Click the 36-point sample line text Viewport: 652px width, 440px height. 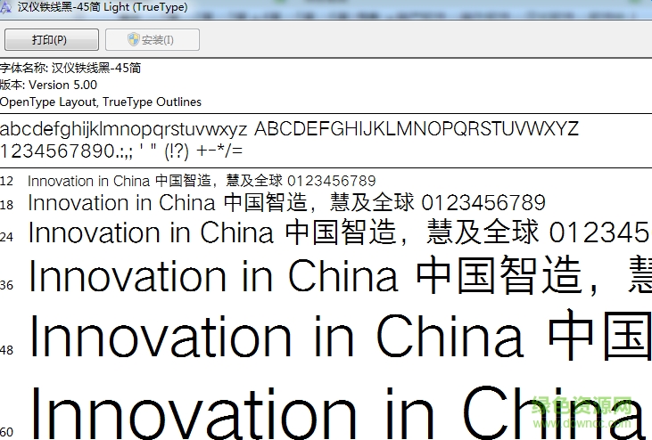(x=340, y=275)
